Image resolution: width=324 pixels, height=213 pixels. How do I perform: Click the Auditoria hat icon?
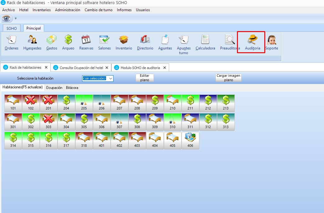pos(252,43)
